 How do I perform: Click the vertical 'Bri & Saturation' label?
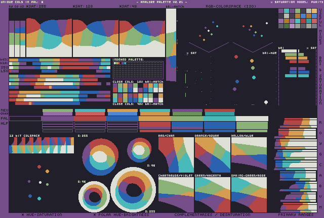pos(320,81)
